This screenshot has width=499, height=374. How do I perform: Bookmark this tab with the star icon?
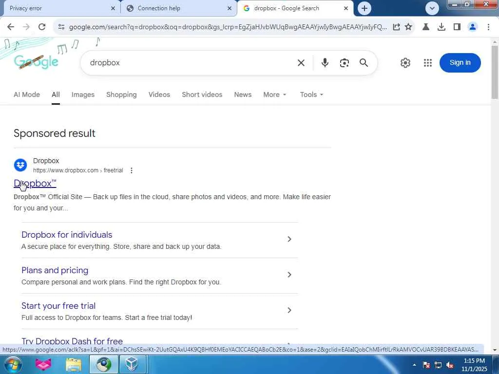(408, 27)
